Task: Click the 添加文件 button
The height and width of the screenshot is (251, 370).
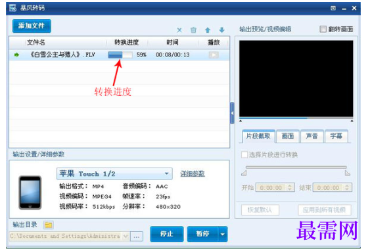Action: [32, 26]
